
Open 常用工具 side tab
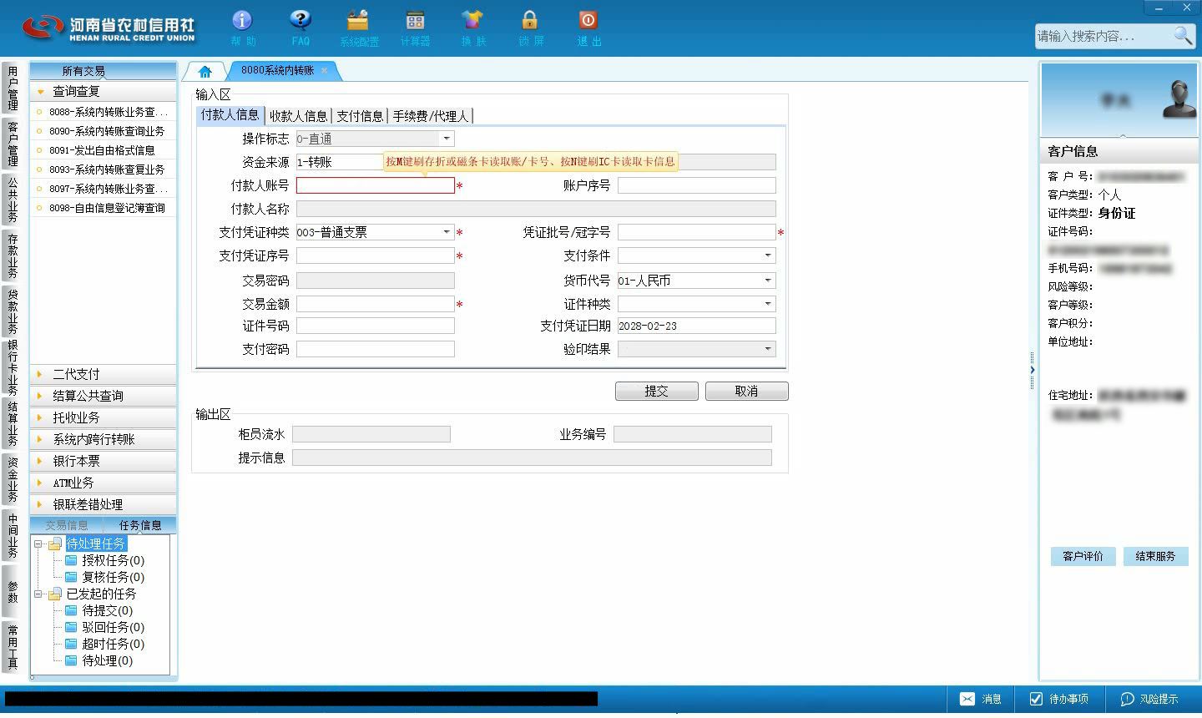[x=12, y=646]
